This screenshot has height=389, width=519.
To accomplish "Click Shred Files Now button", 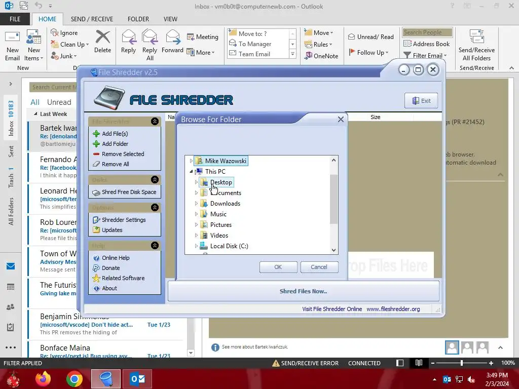I will (304, 291).
